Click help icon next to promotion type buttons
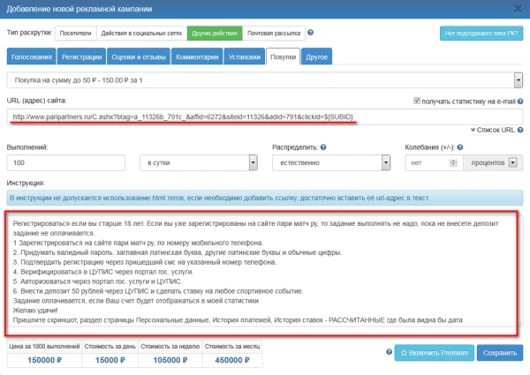The height and width of the screenshot is (375, 530). click(x=311, y=34)
